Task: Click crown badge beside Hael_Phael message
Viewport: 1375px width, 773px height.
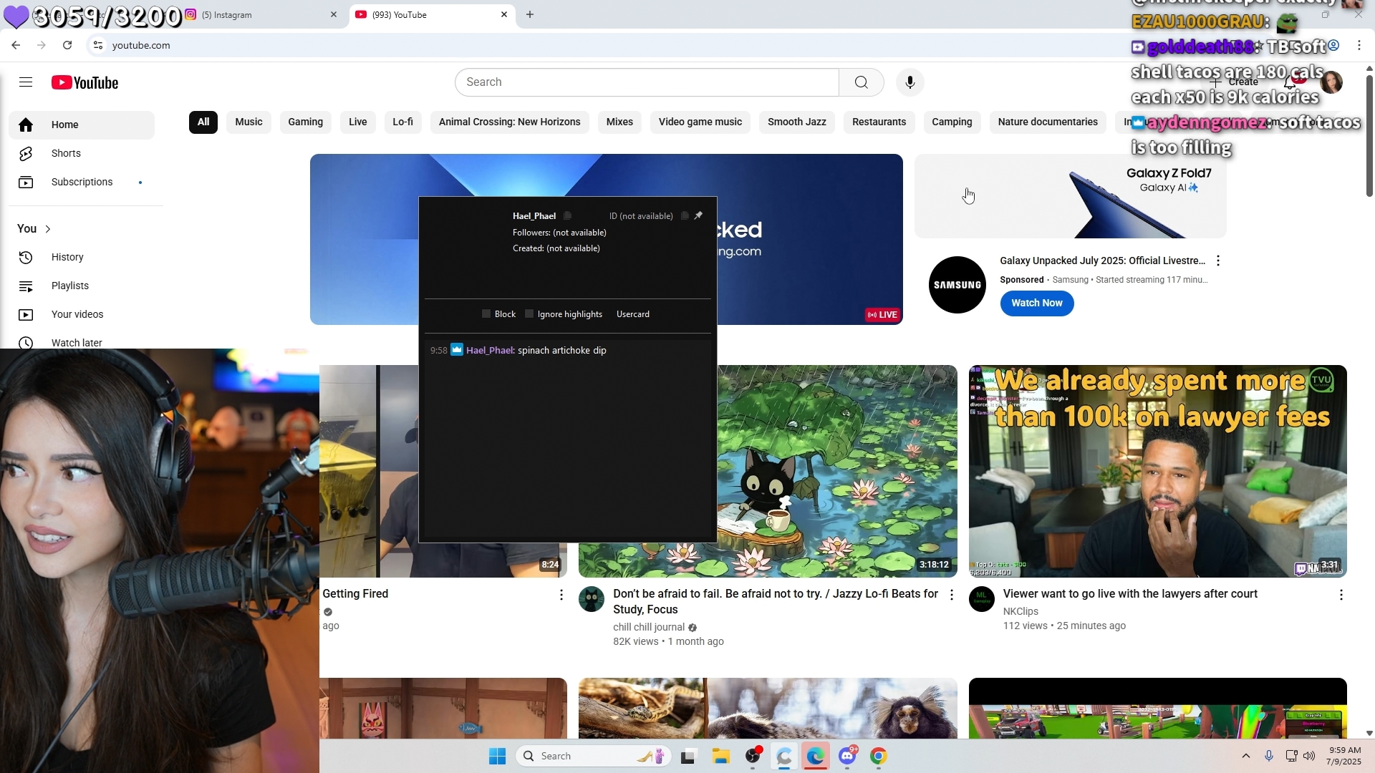Action: [457, 350]
